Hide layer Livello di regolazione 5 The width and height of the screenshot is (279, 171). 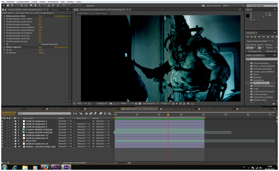point(2,121)
